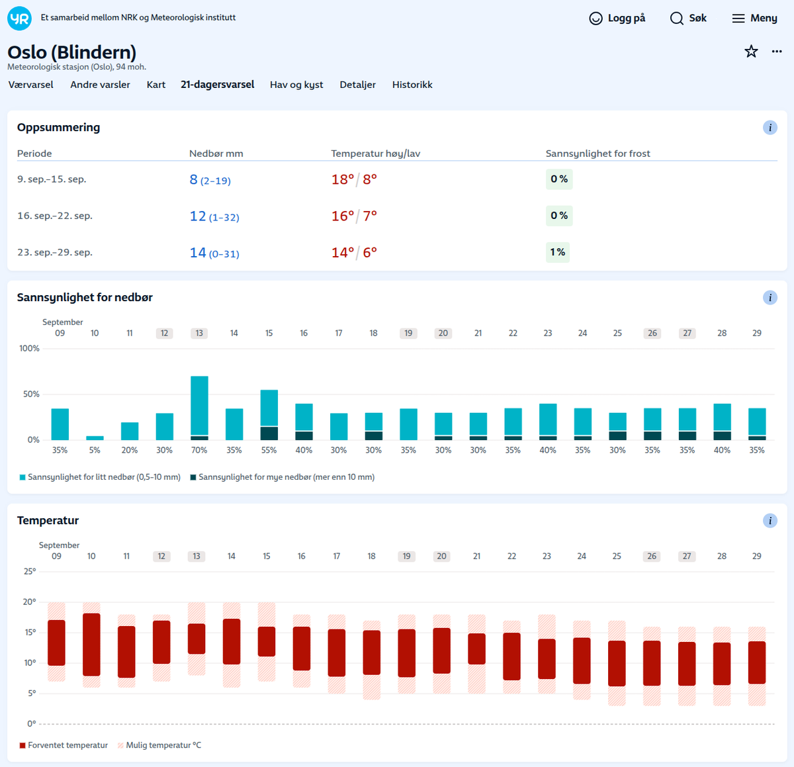Click the 70% label under the precipitation chart
This screenshot has width=794, height=767.
tap(199, 450)
